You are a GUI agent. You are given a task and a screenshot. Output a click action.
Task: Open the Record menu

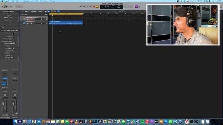click(32, 1)
